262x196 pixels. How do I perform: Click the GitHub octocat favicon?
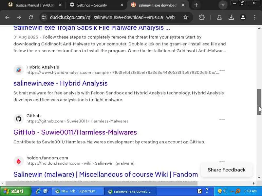(x=19, y=119)
